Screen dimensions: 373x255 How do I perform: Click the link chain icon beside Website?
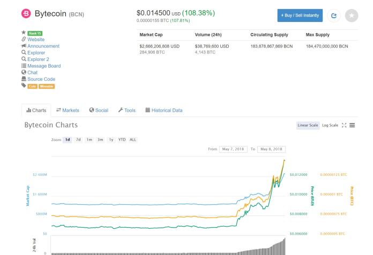pos(24,39)
